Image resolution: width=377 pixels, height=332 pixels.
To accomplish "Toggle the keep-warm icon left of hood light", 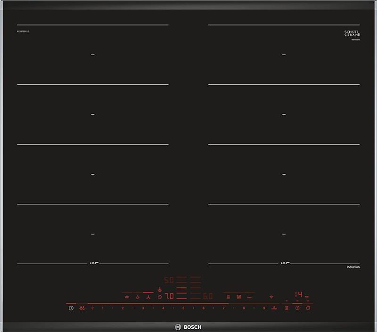I will (x=126, y=297).
